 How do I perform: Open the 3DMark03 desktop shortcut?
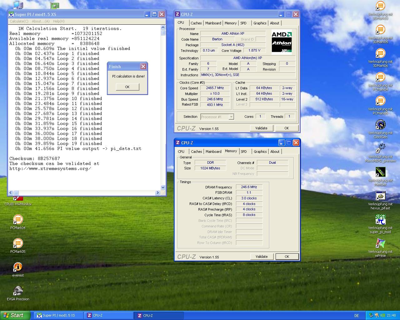click(x=380, y=11)
